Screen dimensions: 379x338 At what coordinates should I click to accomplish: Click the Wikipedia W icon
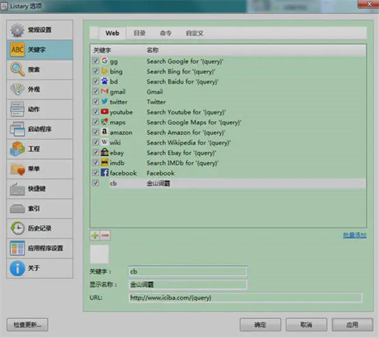pos(104,142)
